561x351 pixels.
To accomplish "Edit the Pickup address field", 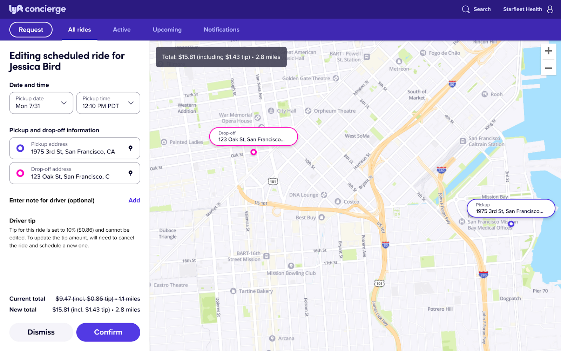I will click(x=75, y=148).
